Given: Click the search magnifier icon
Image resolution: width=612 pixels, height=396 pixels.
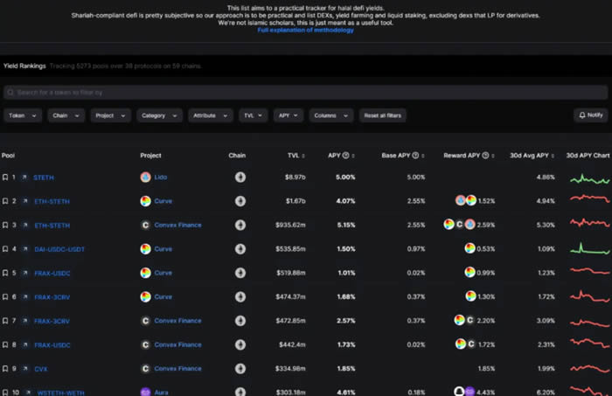Looking at the screenshot, I should pos(10,93).
